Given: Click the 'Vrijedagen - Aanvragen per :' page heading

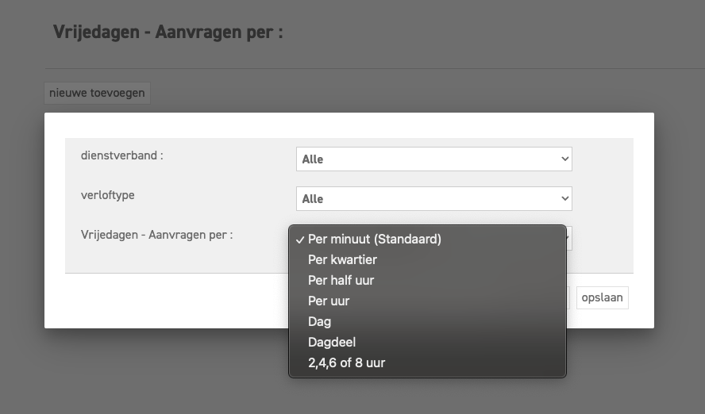Looking at the screenshot, I should [168, 33].
